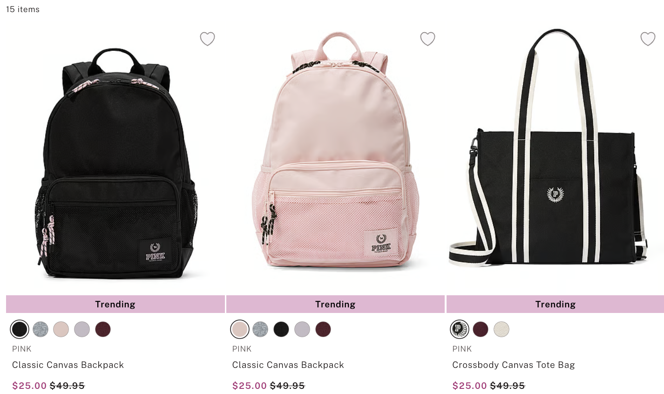The height and width of the screenshot is (394, 664).
Task: Select cream swatch for Crossbody Tote Bag
Action: pyautogui.click(x=501, y=329)
